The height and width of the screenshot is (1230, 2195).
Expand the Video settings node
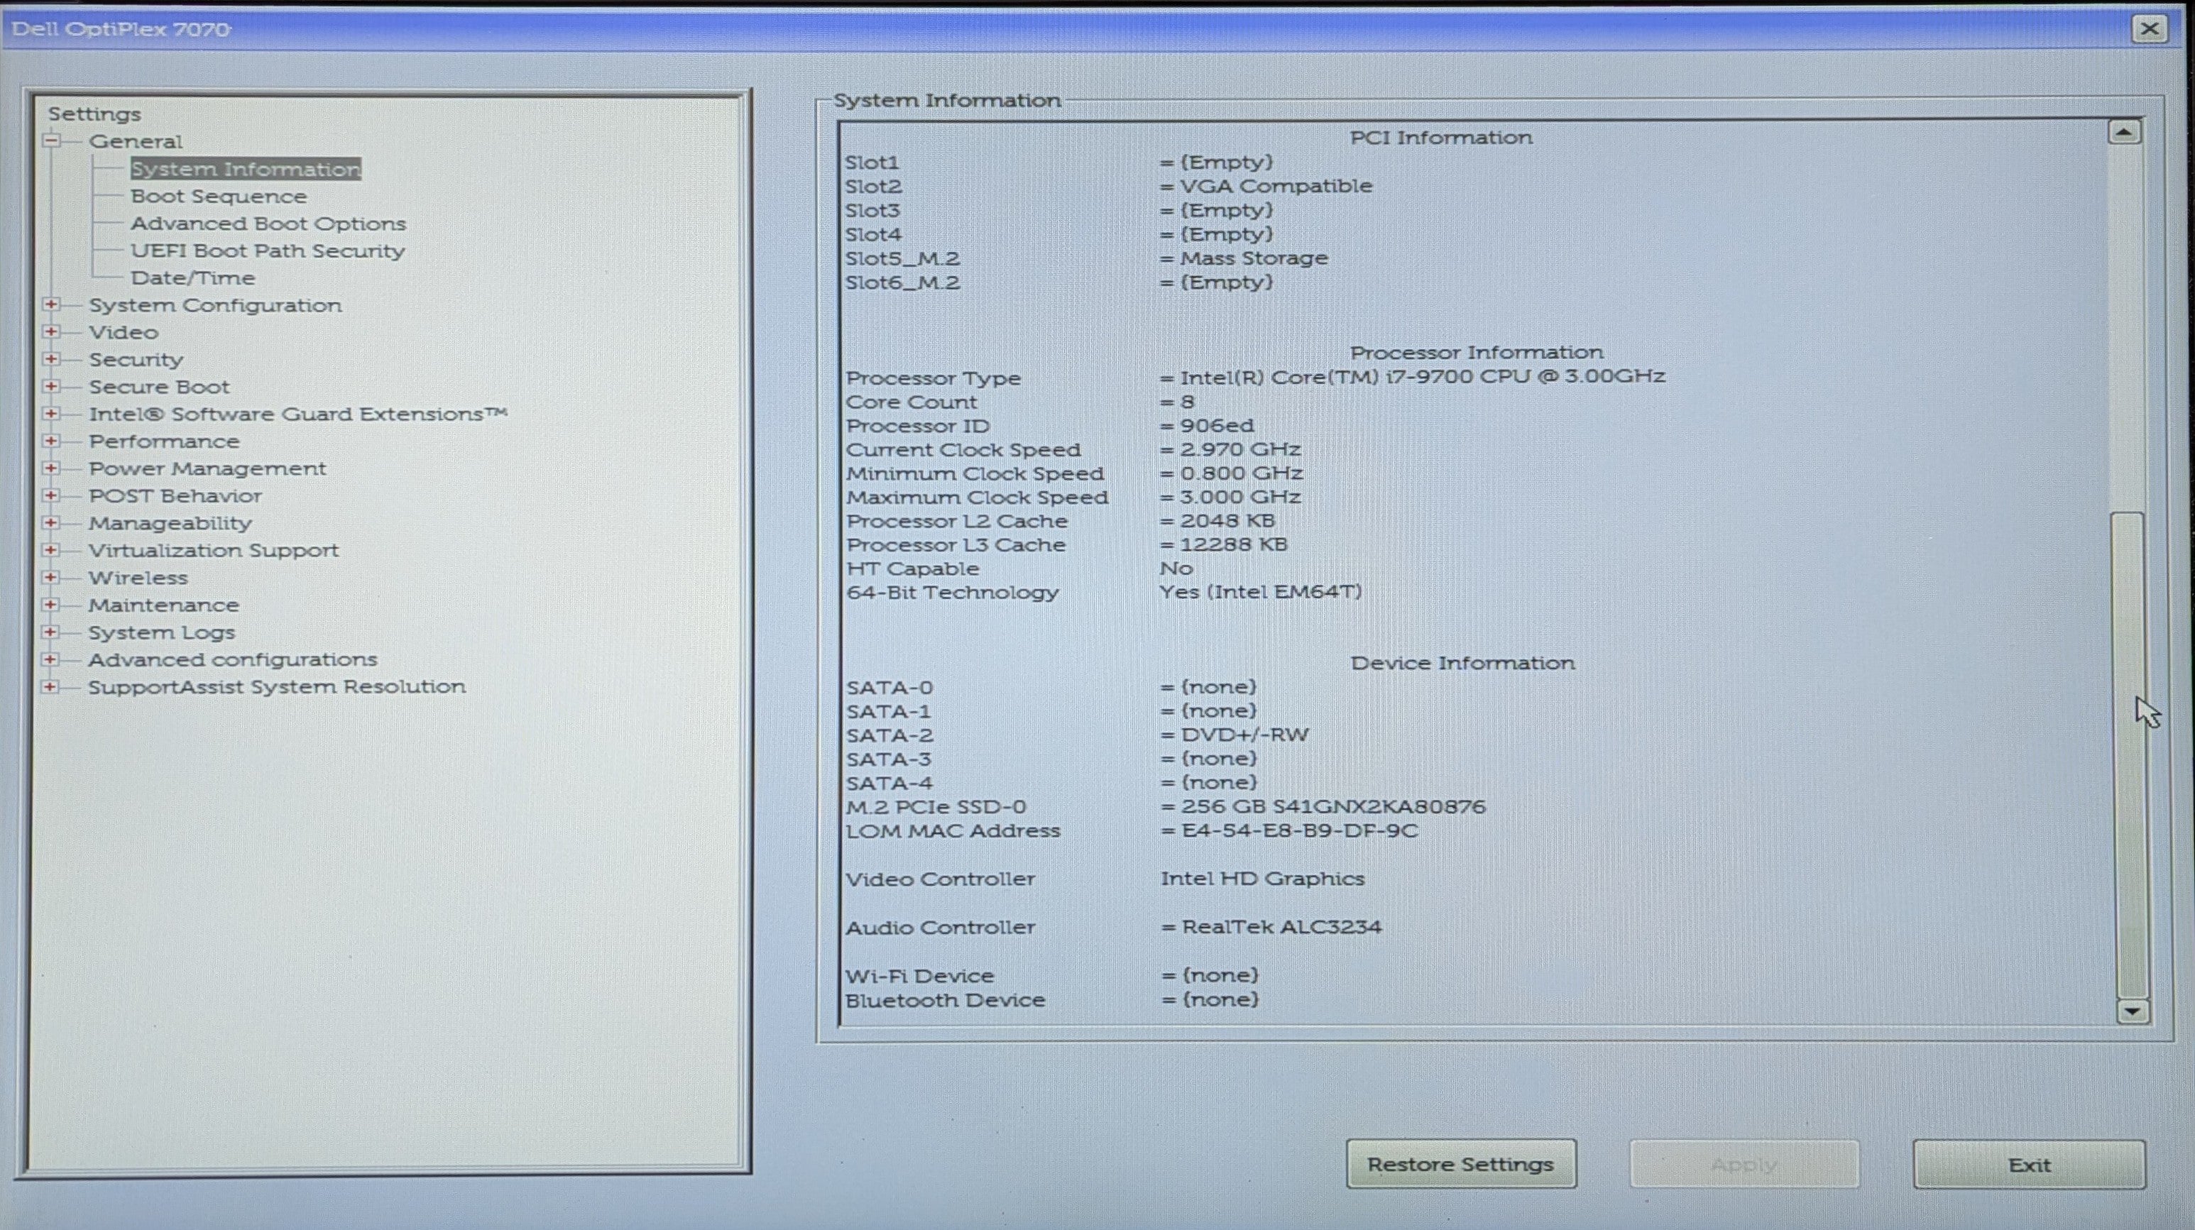click(51, 331)
